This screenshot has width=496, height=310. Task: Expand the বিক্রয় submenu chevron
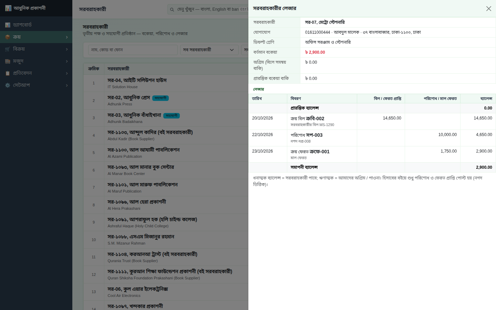67,49
